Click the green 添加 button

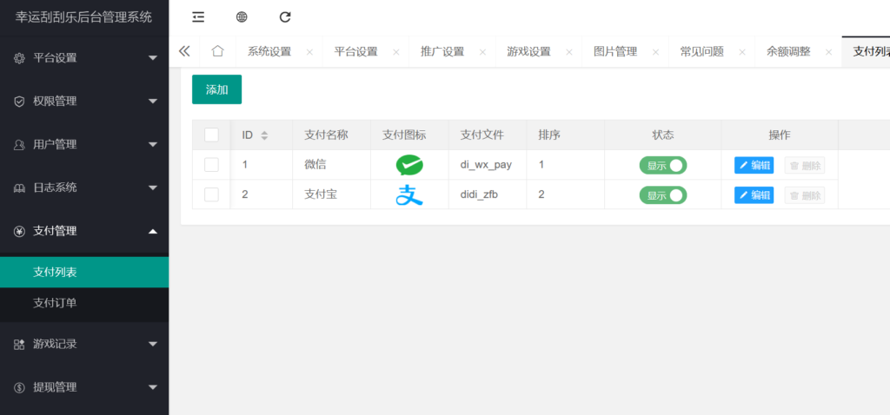[x=216, y=89]
